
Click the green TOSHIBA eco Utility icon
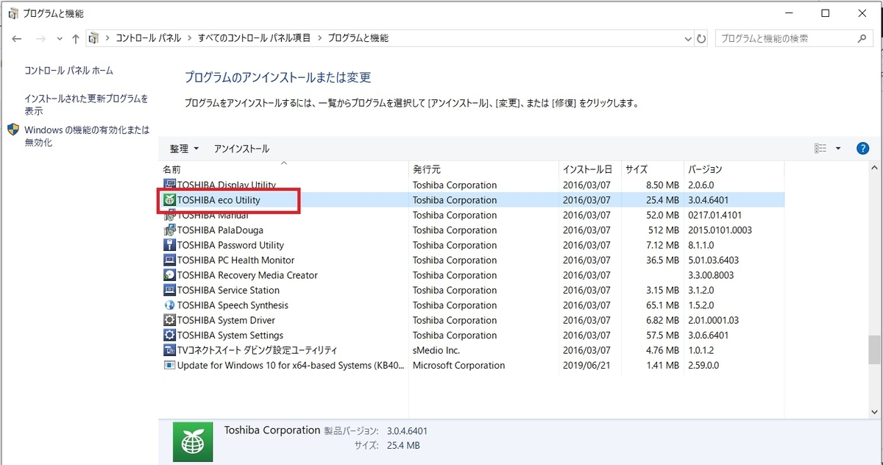click(169, 200)
